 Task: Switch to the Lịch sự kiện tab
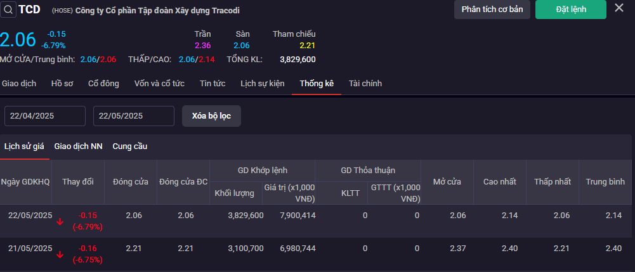263,84
